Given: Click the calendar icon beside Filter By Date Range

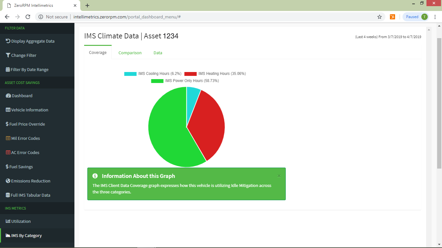Looking at the screenshot, I should click(x=8, y=69).
